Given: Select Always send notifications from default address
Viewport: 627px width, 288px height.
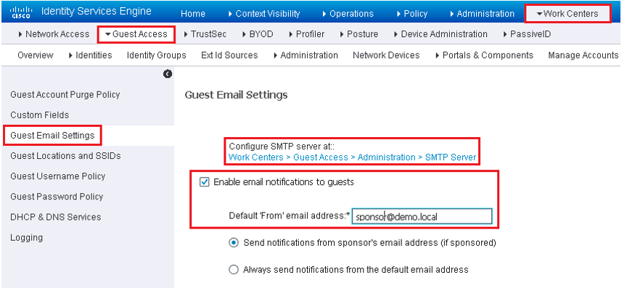Looking at the screenshot, I should click(x=234, y=269).
